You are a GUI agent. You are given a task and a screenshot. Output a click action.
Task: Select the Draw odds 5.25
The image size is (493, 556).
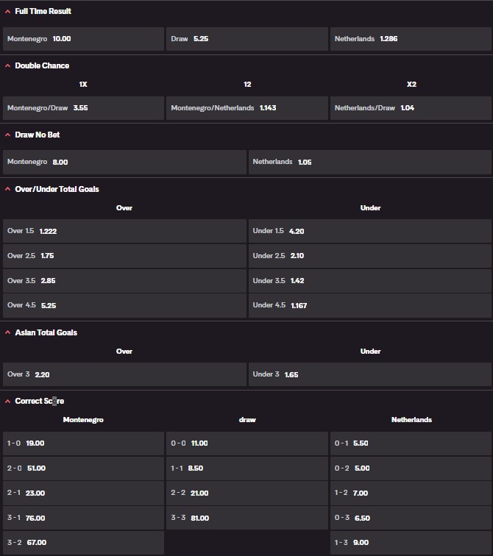(246, 39)
